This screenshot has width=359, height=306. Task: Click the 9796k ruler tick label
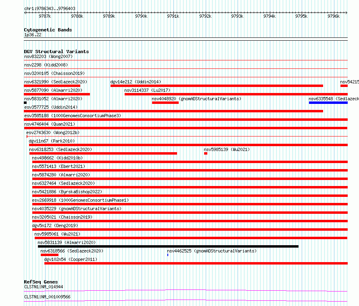[x=334, y=16]
